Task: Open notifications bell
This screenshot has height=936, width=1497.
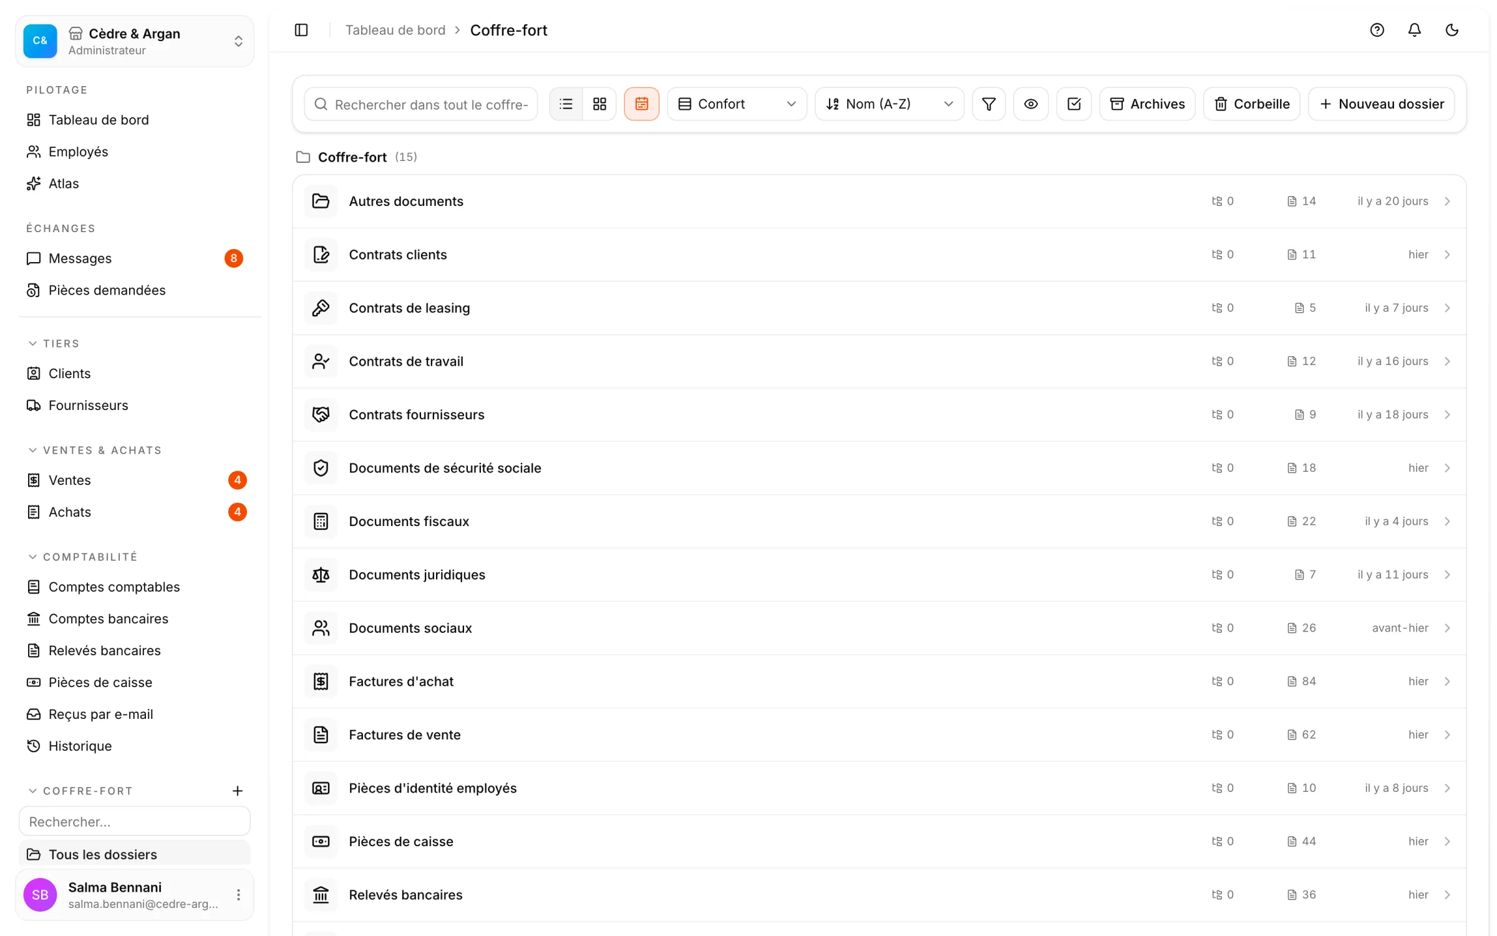Action: pos(1414,30)
